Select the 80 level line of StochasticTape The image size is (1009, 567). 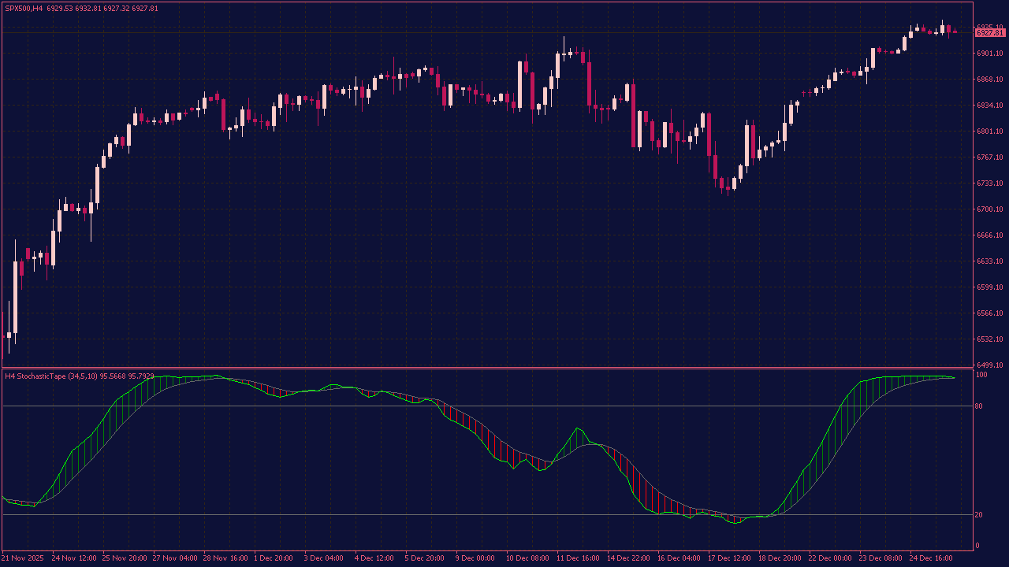click(315, 405)
